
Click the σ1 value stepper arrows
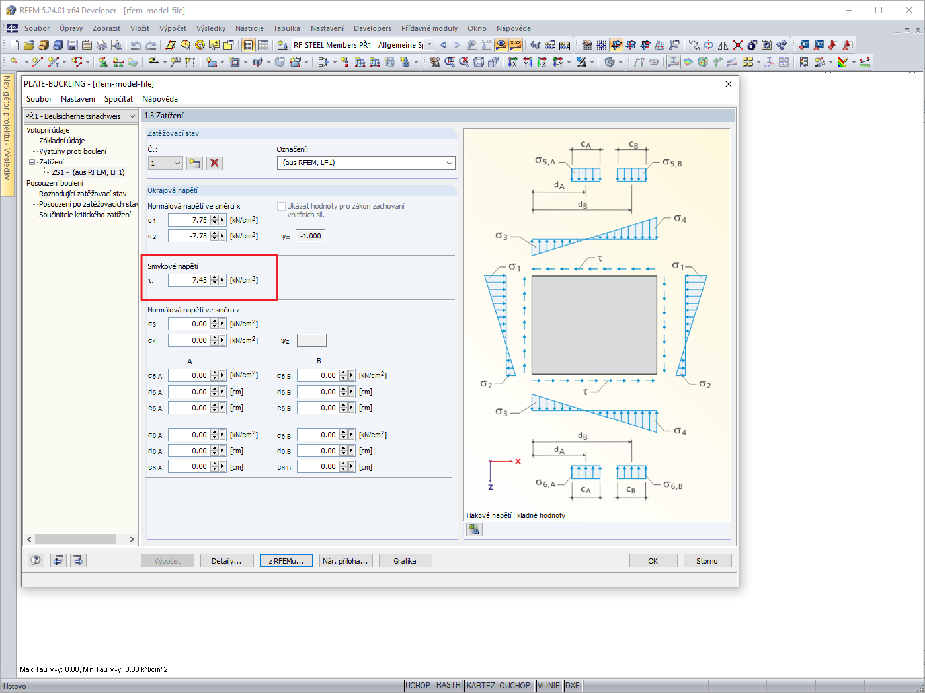tap(214, 220)
